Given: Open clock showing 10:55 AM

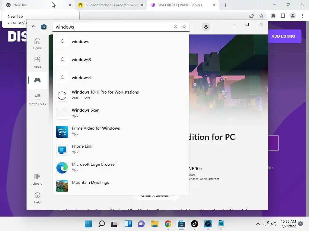Looking at the screenshot, I should (288, 224).
